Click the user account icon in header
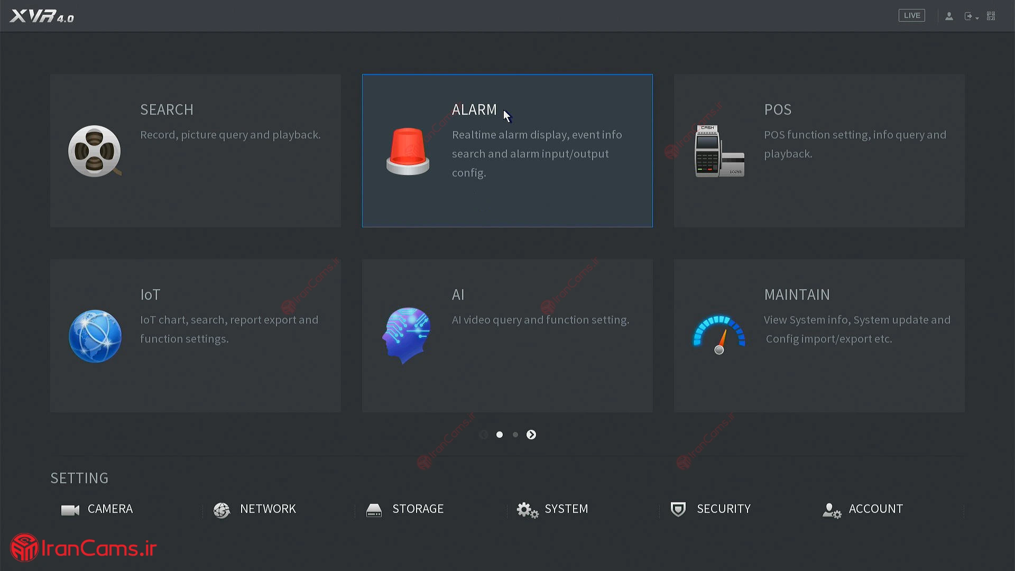Viewport: 1015px width, 571px height. pyautogui.click(x=949, y=16)
